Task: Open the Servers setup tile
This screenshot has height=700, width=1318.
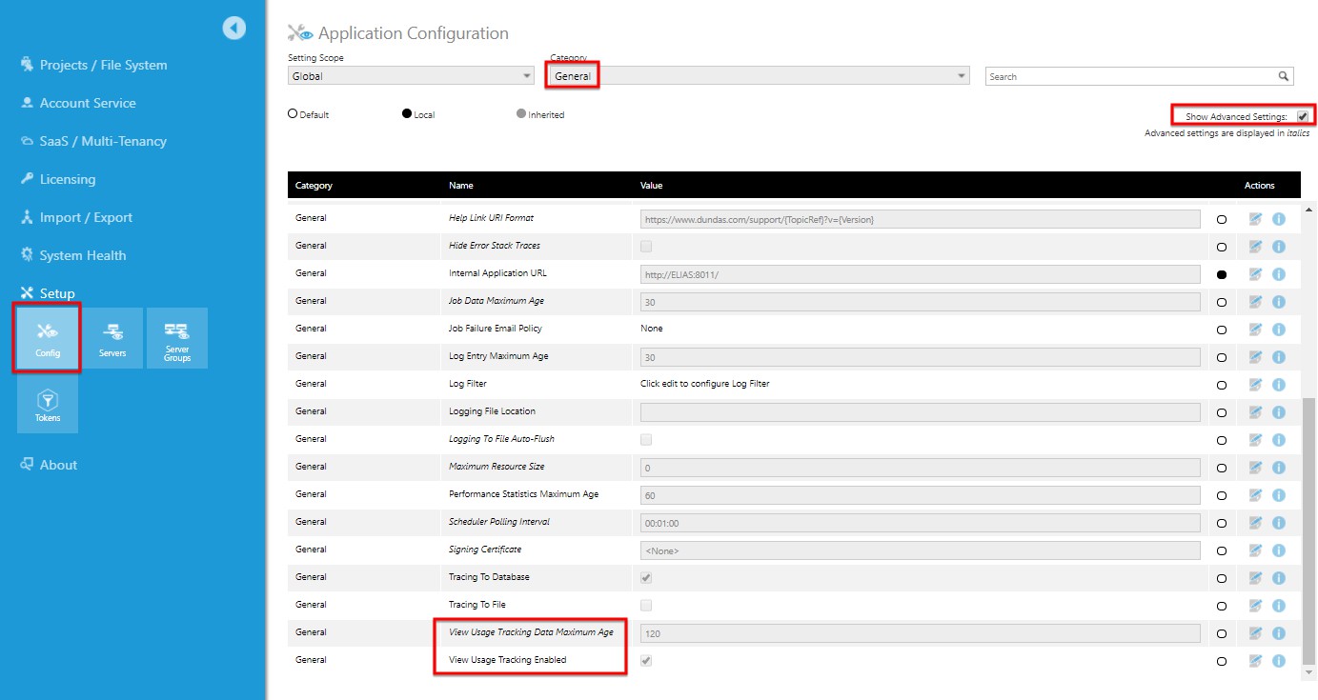Action: tap(112, 338)
